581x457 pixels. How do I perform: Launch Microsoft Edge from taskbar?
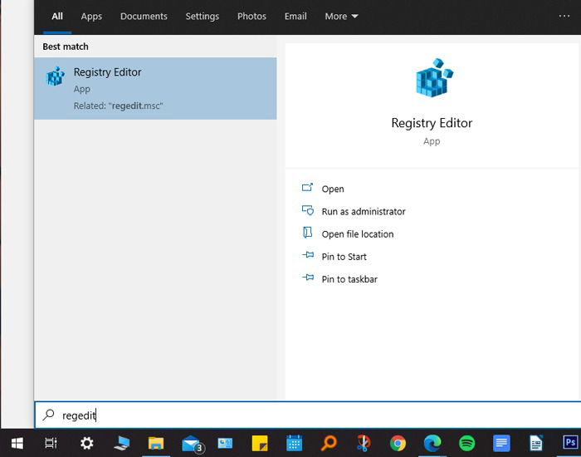432,443
